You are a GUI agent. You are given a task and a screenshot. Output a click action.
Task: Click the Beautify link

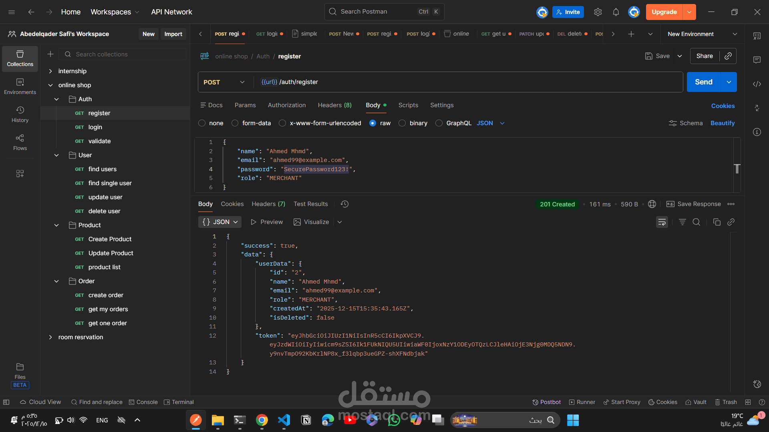pyautogui.click(x=722, y=123)
